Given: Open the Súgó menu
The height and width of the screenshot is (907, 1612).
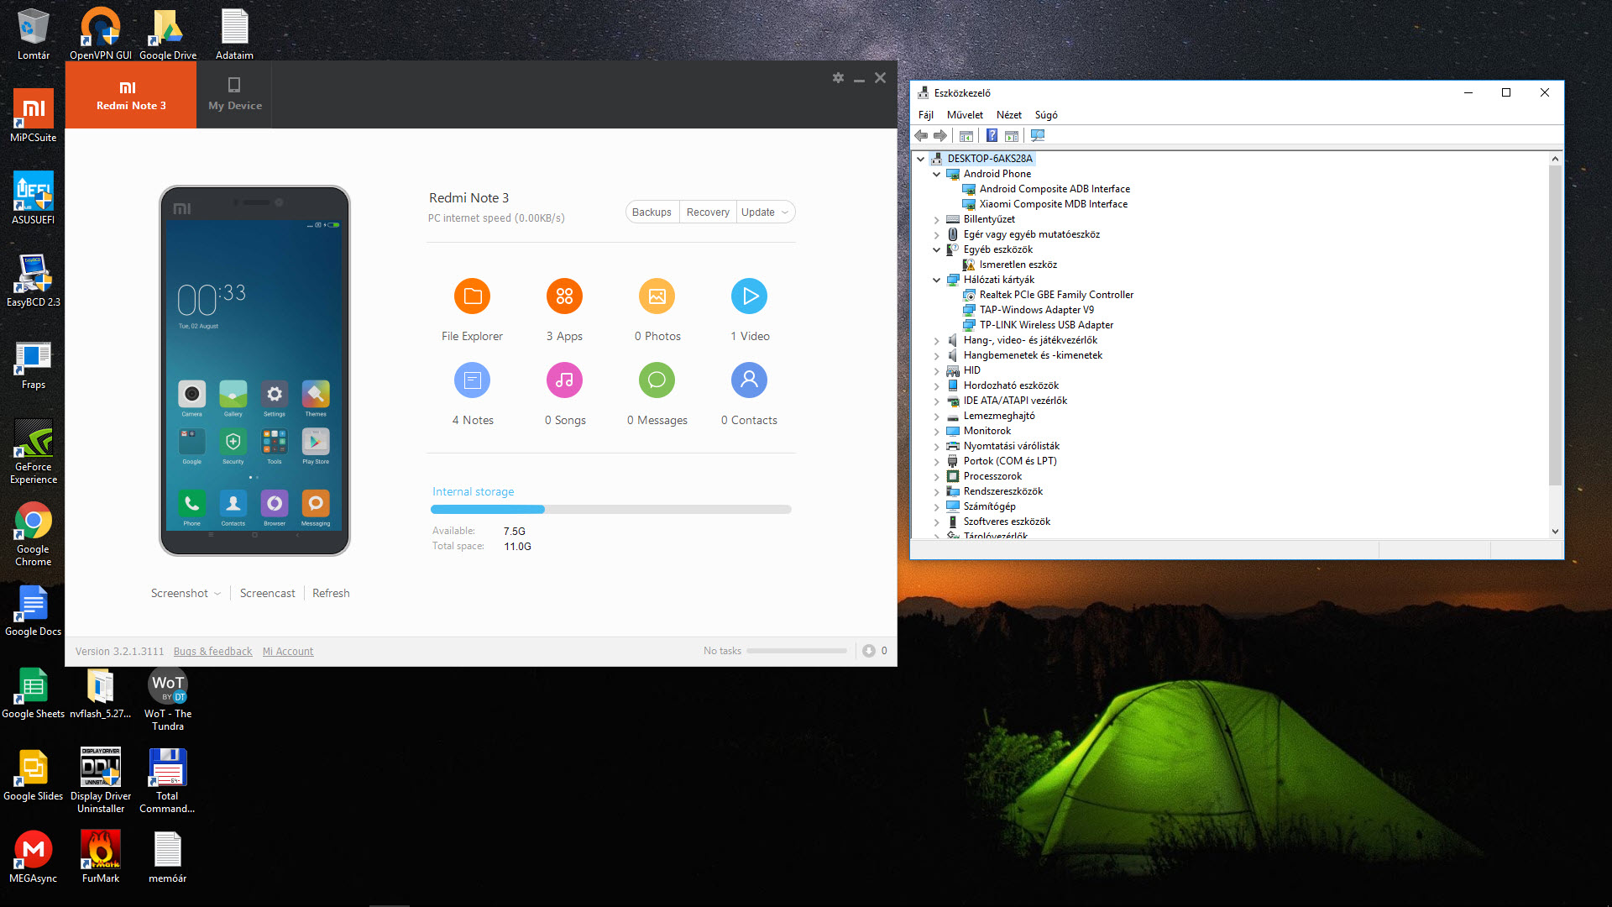Looking at the screenshot, I should 1046,115.
